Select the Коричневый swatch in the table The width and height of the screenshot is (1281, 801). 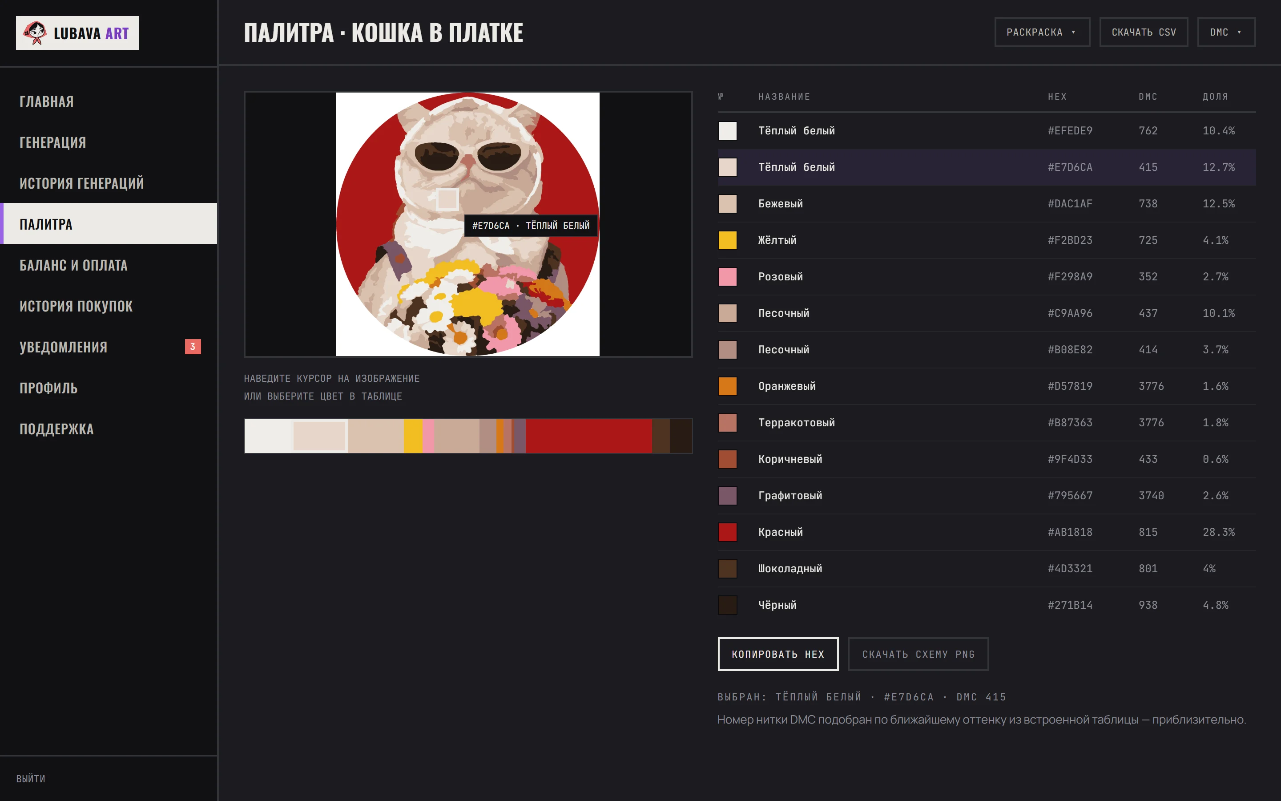click(727, 459)
